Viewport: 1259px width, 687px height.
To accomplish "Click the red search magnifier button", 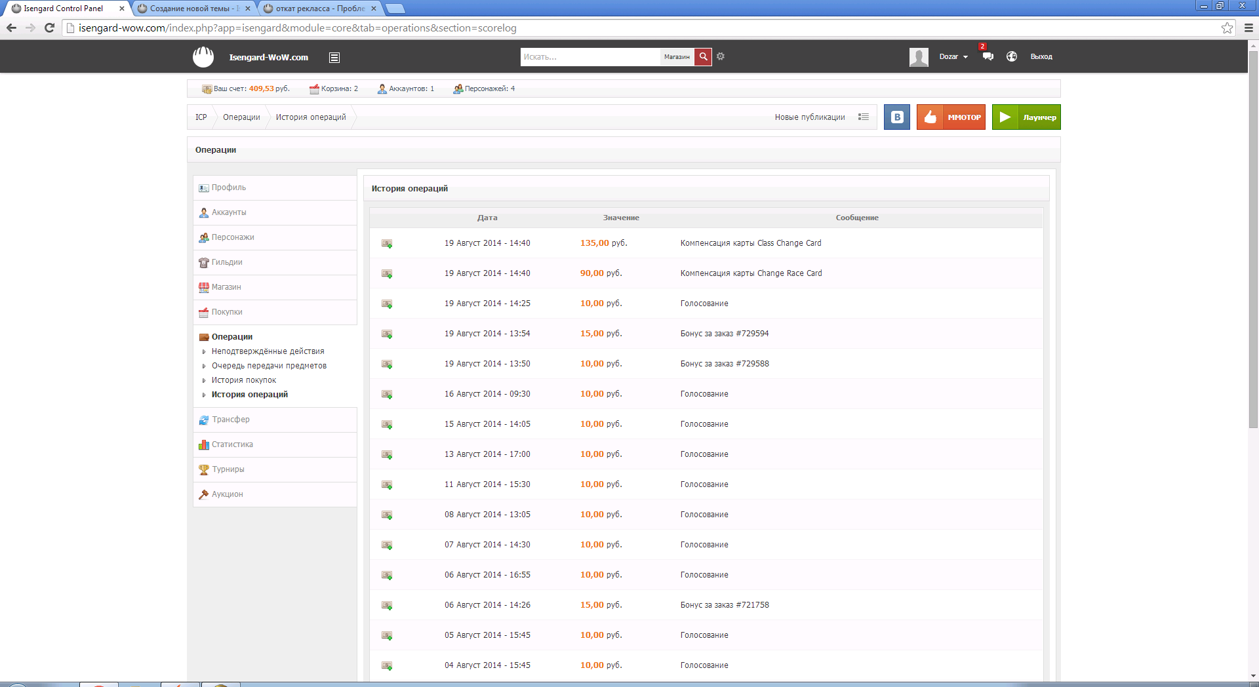I will coord(703,57).
